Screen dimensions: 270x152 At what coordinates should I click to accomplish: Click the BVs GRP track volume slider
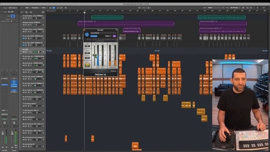click(37, 52)
